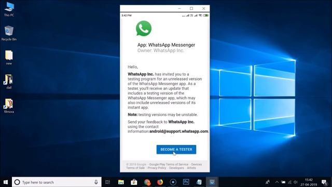This screenshot has height=187, width=332.
Task: Click the 'App: WhatsApp Messenger' title text
Action: pyautogui.click(x=166, y=45)
